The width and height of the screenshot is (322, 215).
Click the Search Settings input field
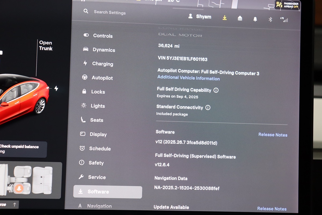coord(110,12)
